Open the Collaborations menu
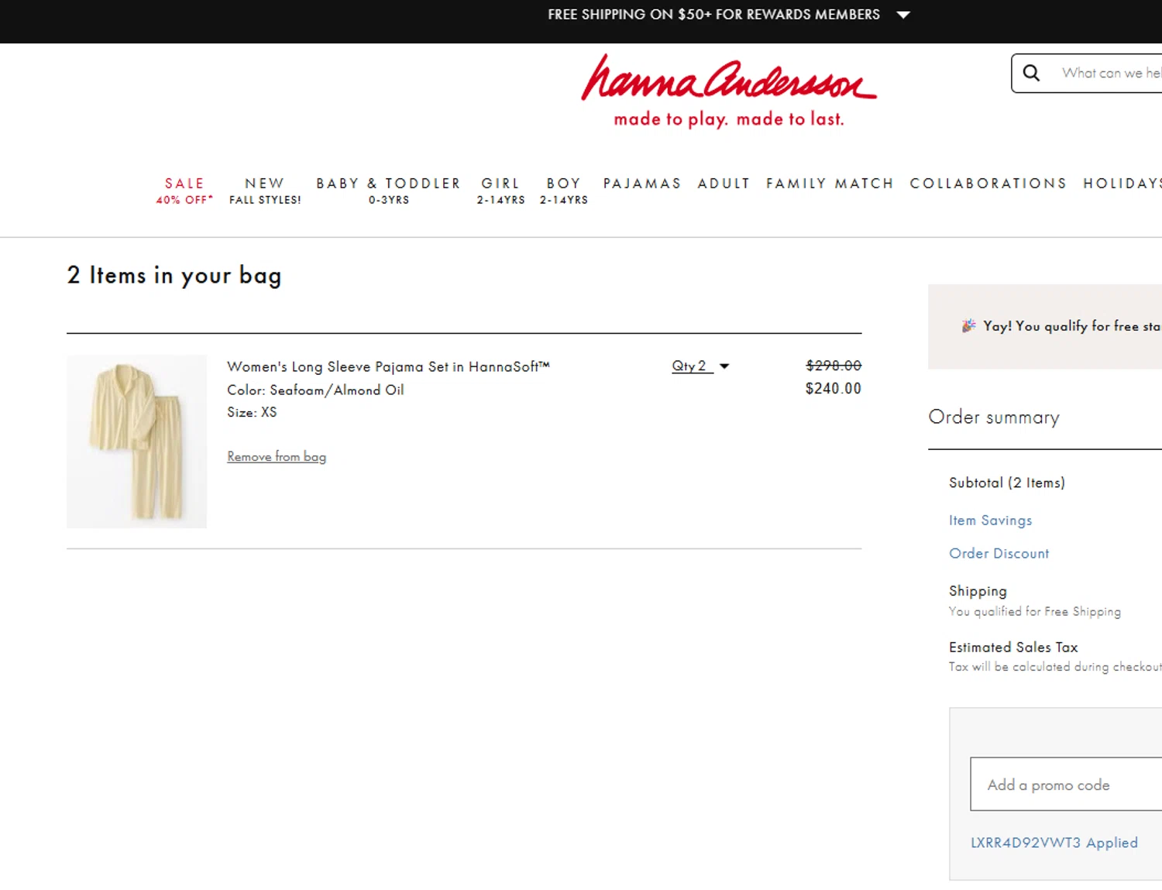The image size is (1162, 890). (988, 184)
